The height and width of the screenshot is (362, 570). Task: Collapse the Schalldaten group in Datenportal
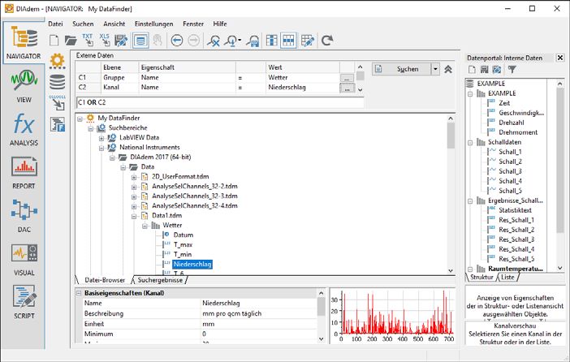(470, 143)
